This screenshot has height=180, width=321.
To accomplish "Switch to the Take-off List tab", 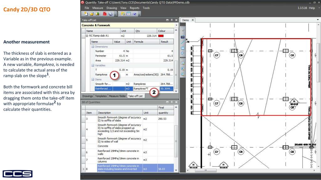I will (x=135, y=96).
